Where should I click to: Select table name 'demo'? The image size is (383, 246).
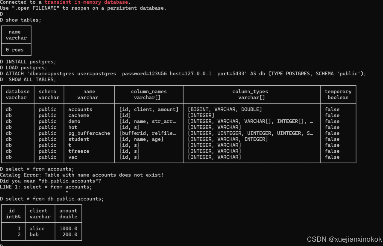(x=74, y=121)
